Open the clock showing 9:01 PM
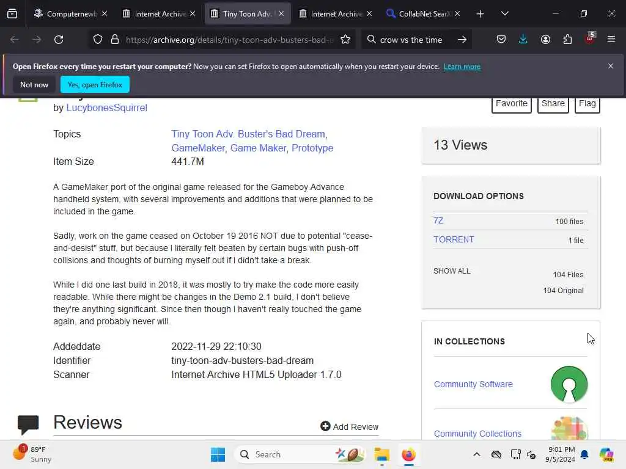 pyautogui.click(x=561, y=454)
